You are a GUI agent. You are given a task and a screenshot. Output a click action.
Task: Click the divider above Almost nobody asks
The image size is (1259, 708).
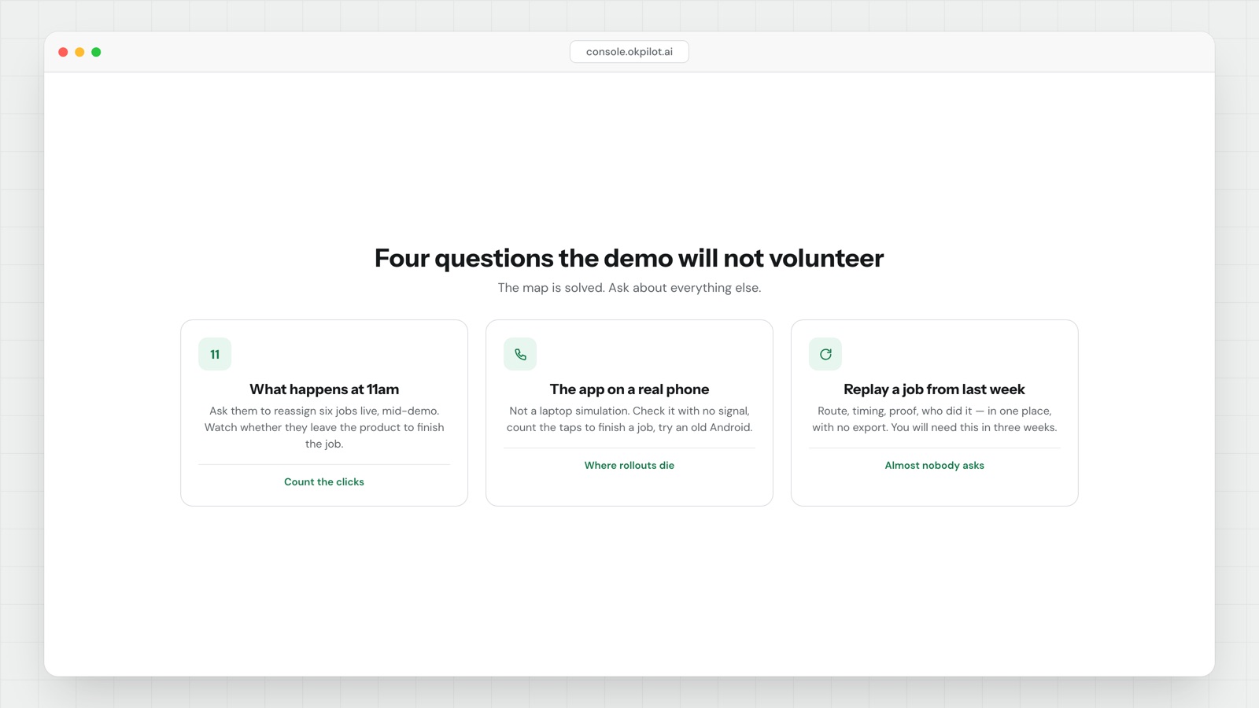pos(935,448)
